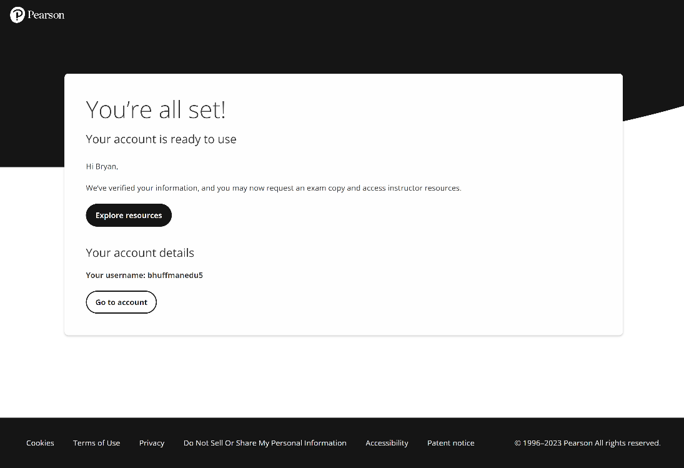Visit the Accessibility footer link
The width and height of the screenshot is (684, 468).
tap(387, 443)
